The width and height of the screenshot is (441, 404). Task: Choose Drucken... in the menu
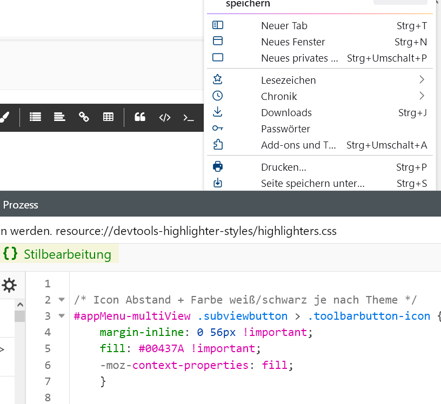pyautogui.click(x=283, y=167)
